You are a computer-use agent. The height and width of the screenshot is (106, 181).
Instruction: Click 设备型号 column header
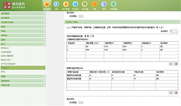tap(76, 43)
